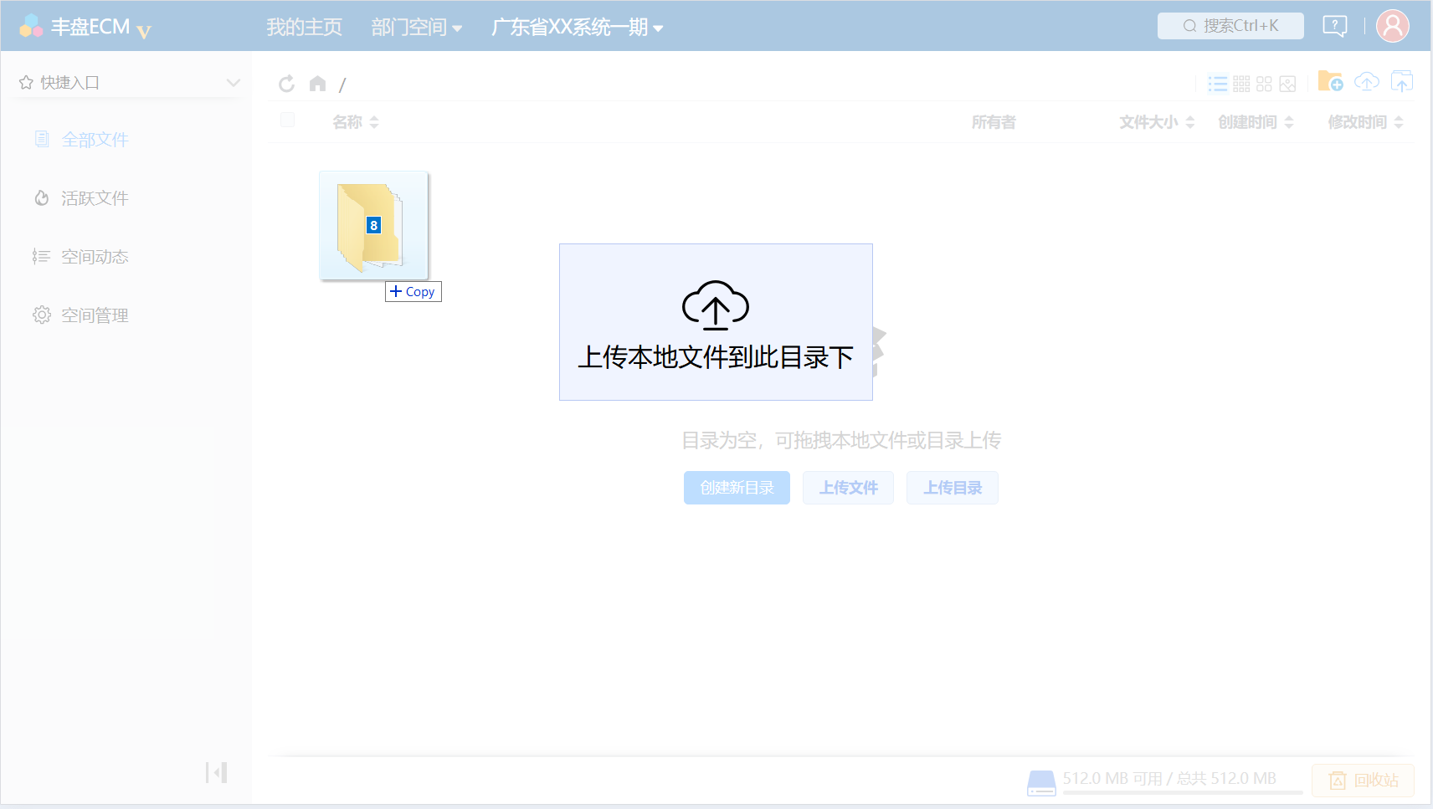Click the upload folder toolbar icon

(1402, 81)
